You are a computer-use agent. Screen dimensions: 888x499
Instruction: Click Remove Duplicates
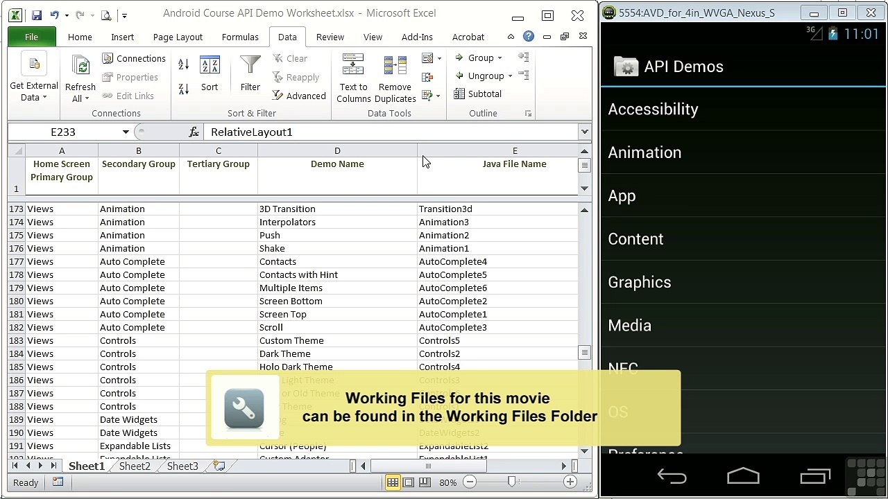pos(395,78)
